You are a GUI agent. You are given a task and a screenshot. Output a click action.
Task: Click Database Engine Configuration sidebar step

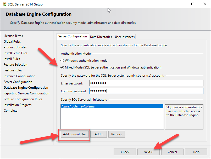26,88
